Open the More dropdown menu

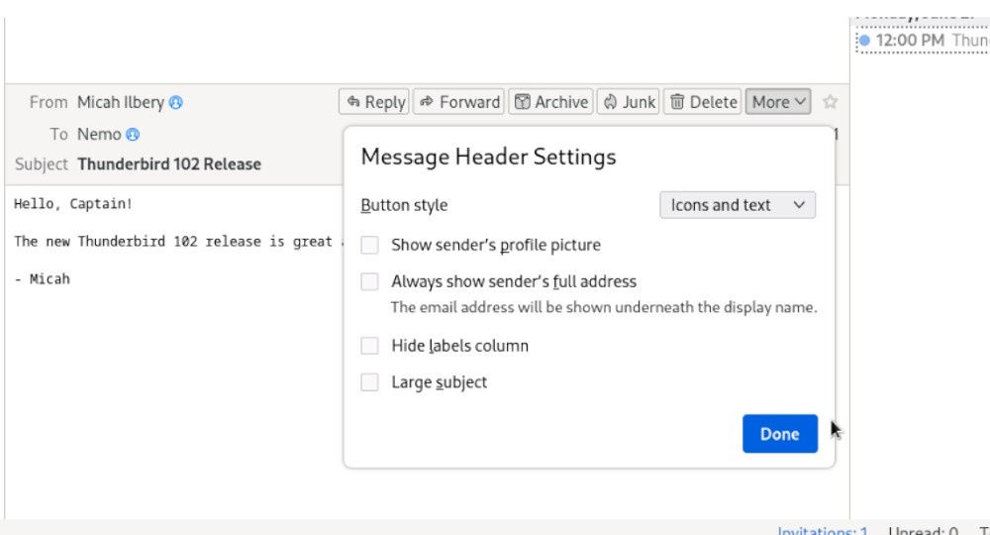click(778, 102)
